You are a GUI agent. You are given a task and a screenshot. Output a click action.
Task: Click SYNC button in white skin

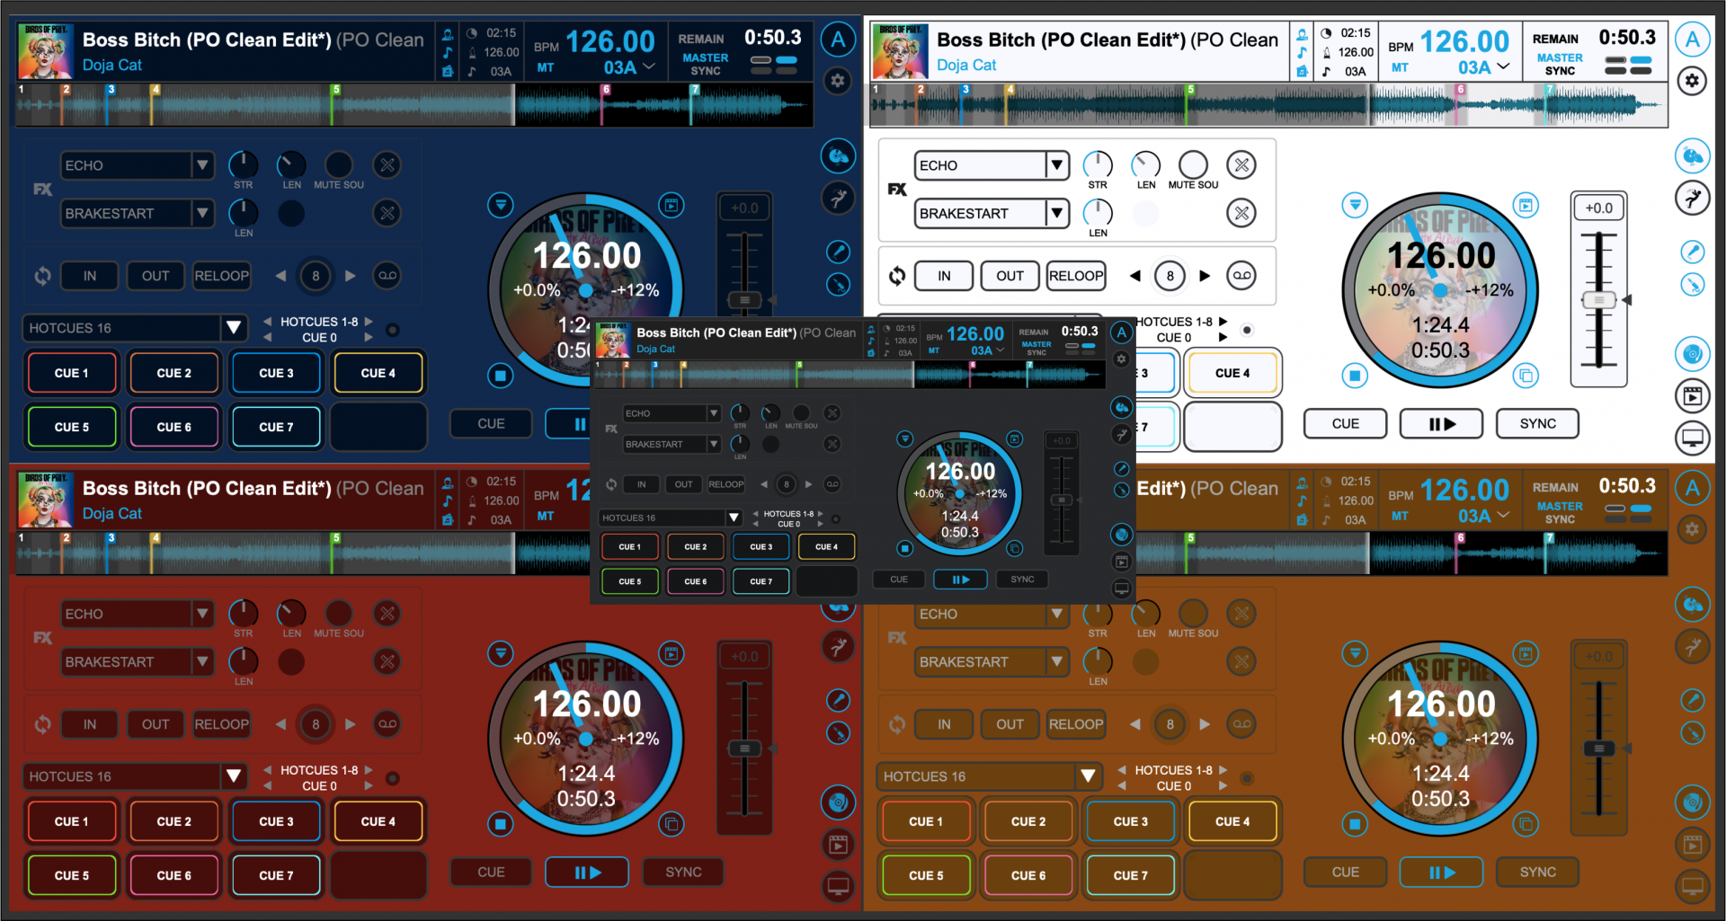point(1537,423)
